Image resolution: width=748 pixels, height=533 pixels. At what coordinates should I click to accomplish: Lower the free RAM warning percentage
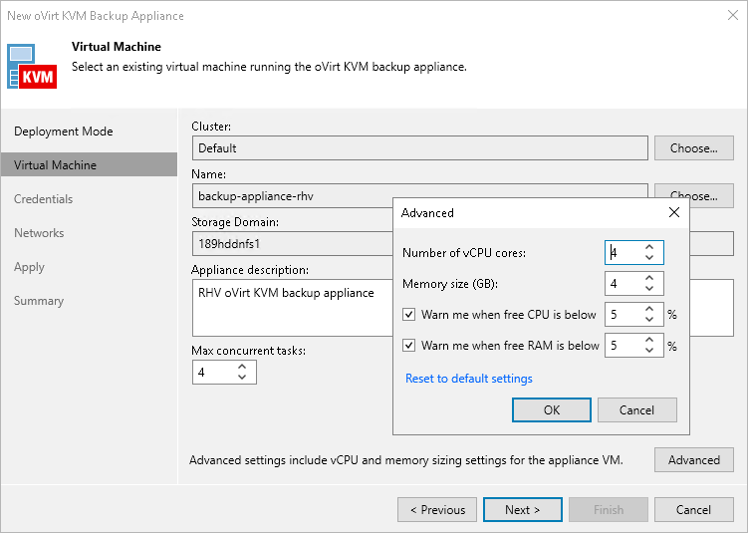pos(649,351)
